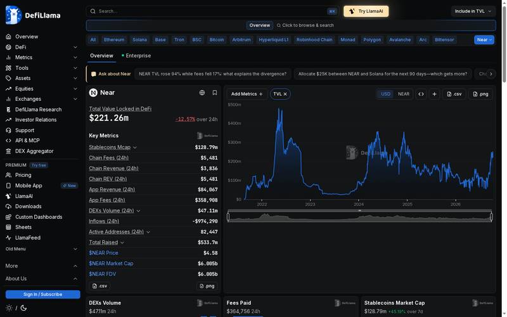Open the Near chain selector dropdown
This screenshot has width=507, height=317.
coord(484,40)
